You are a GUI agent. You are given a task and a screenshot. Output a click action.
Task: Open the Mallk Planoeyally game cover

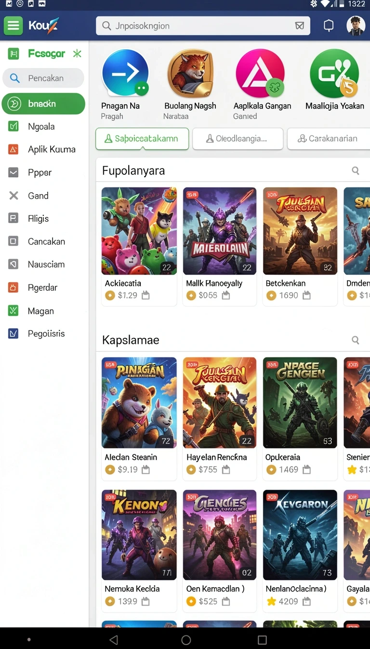click(220, 231)
